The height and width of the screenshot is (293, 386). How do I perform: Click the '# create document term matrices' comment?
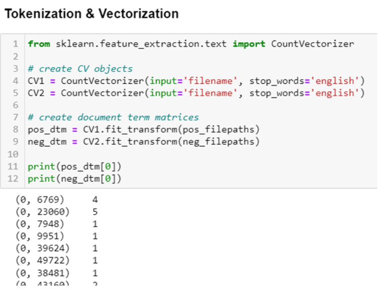click(x=113, y=117)
